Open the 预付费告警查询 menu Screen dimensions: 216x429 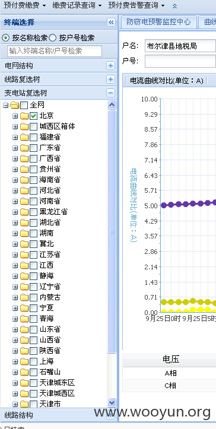click(x=136, y=5)
